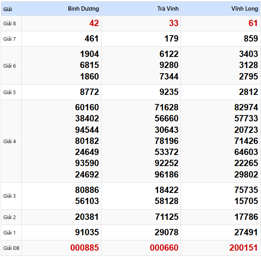
Task: Click red number 42 under Bình Dương
Action: point(94,23)
